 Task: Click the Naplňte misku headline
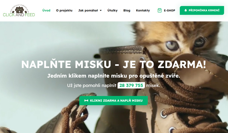pyautogui.click(x=113, y=64)
